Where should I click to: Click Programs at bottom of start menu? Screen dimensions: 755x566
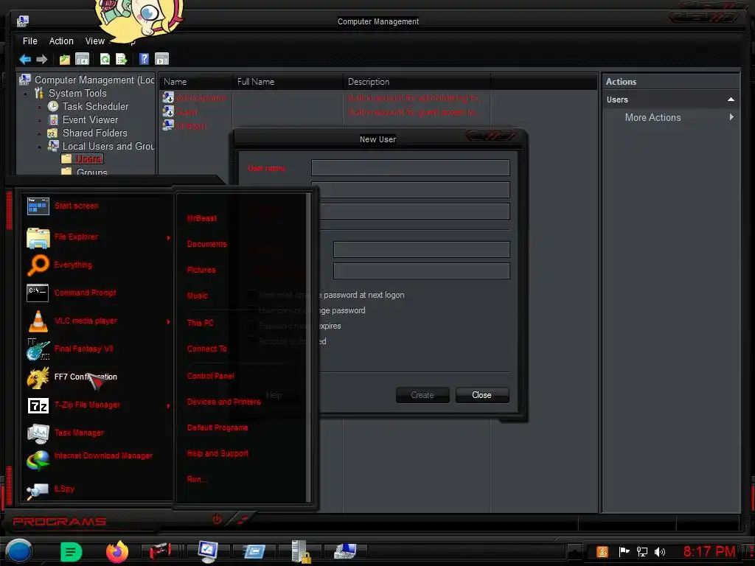tap(60, 522)
